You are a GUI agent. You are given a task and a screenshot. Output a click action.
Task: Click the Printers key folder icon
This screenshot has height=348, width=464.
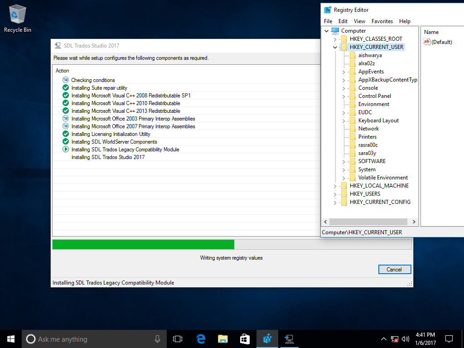353,137
